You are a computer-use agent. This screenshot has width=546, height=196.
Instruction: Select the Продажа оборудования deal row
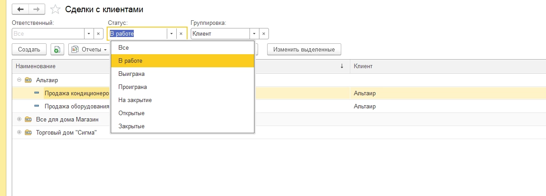tap(77, 107)
